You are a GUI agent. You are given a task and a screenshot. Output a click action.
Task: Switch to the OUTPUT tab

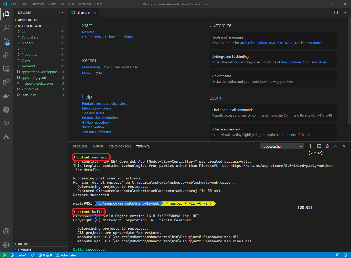[x=98, y=146]
